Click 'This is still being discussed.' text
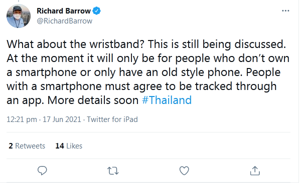 point(217,44)
